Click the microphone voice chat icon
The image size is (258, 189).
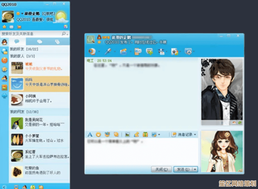pos(108,52)
